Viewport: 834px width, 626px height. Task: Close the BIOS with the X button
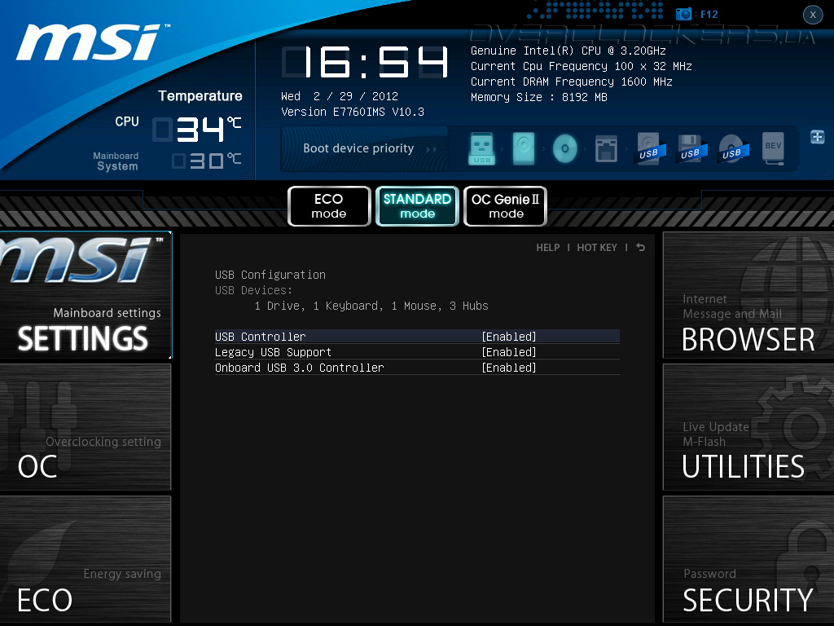click(x=813, y=15)
